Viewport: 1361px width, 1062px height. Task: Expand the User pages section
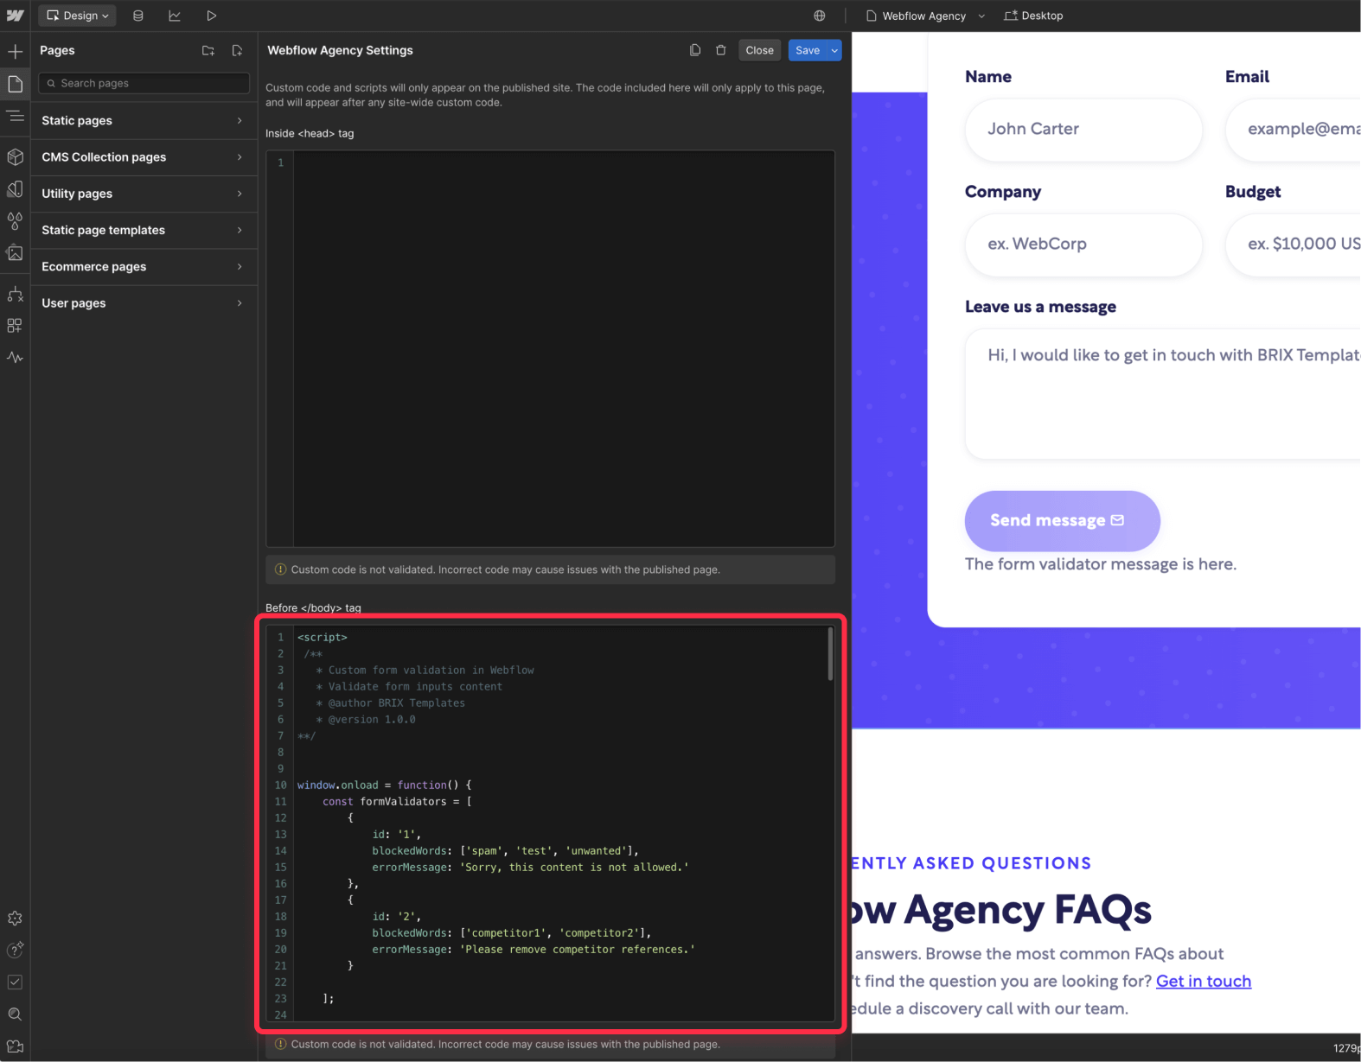tap(144, 303)
